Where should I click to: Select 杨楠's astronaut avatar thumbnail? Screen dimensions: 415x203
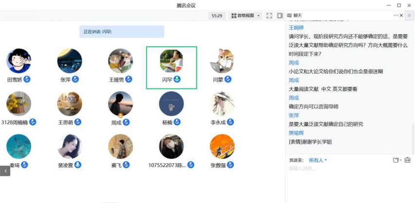[x=171, y=104]
